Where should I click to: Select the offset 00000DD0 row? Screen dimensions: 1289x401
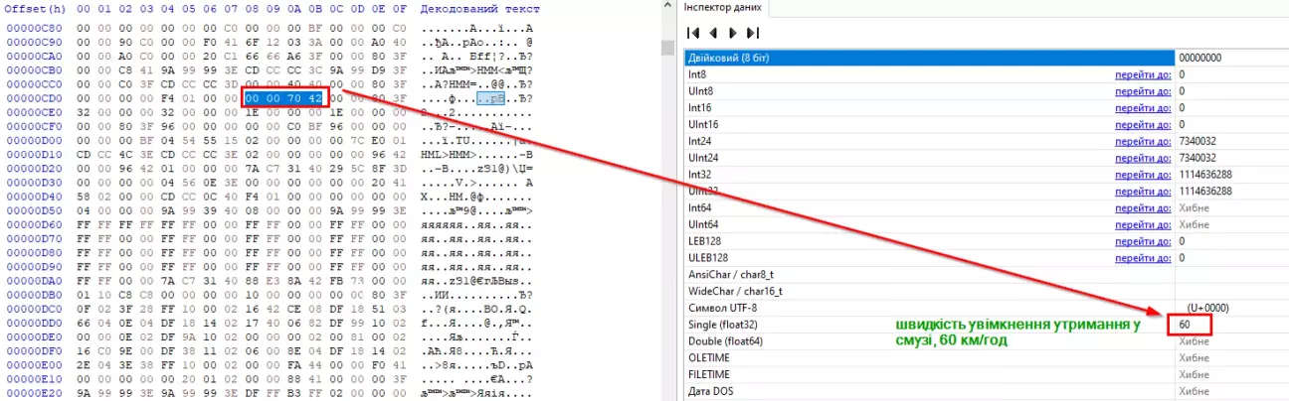tap(36, 324)
